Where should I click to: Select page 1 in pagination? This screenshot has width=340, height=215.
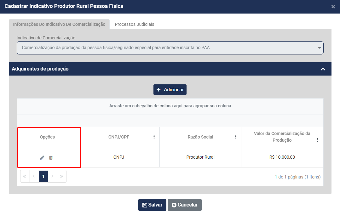[x=43, y=177]
